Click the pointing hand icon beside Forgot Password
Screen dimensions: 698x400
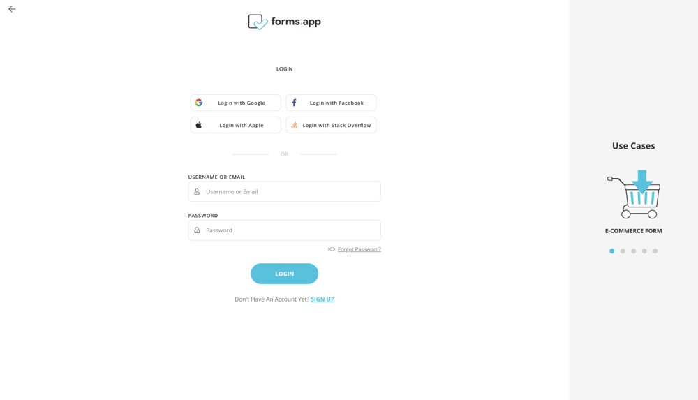(x=332, y=249)
